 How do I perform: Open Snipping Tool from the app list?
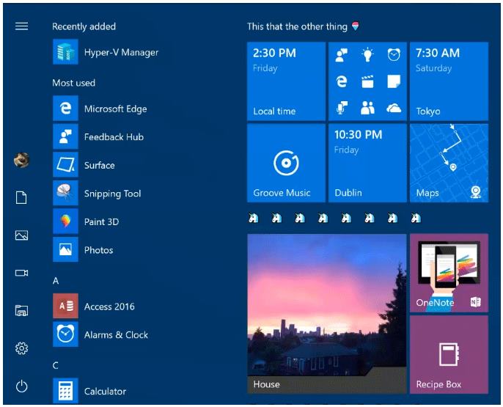98,193
